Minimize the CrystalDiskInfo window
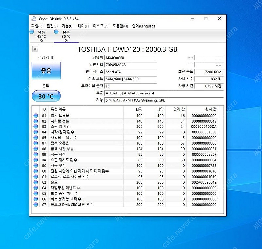The width and height of the screenshot is (262, 249). tap(193, 19)
